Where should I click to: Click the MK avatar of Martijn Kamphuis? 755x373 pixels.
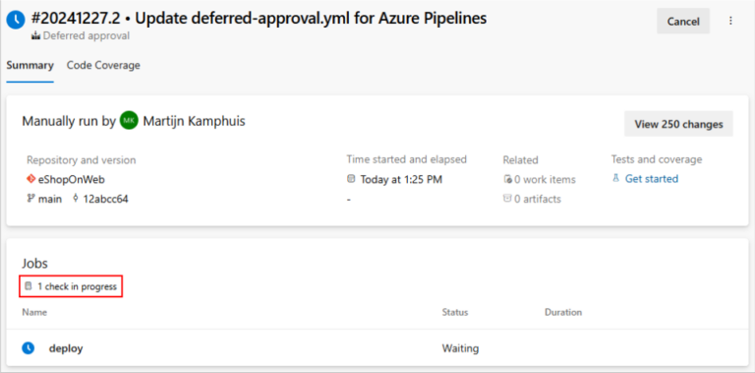pos(129,121)
